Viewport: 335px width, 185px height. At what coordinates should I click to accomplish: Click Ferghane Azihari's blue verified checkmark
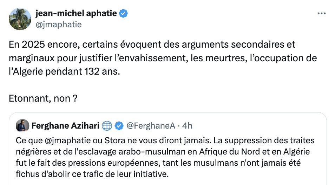(119, 125)
